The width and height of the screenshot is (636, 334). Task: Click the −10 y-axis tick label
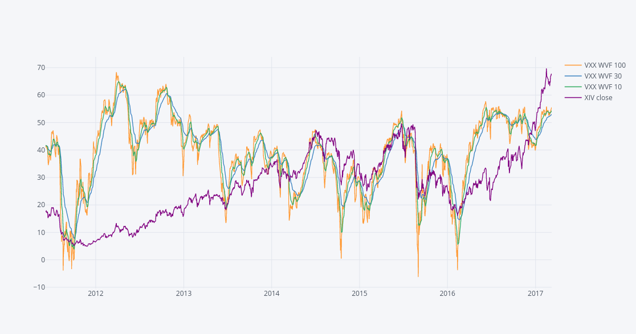coord(39,287)
